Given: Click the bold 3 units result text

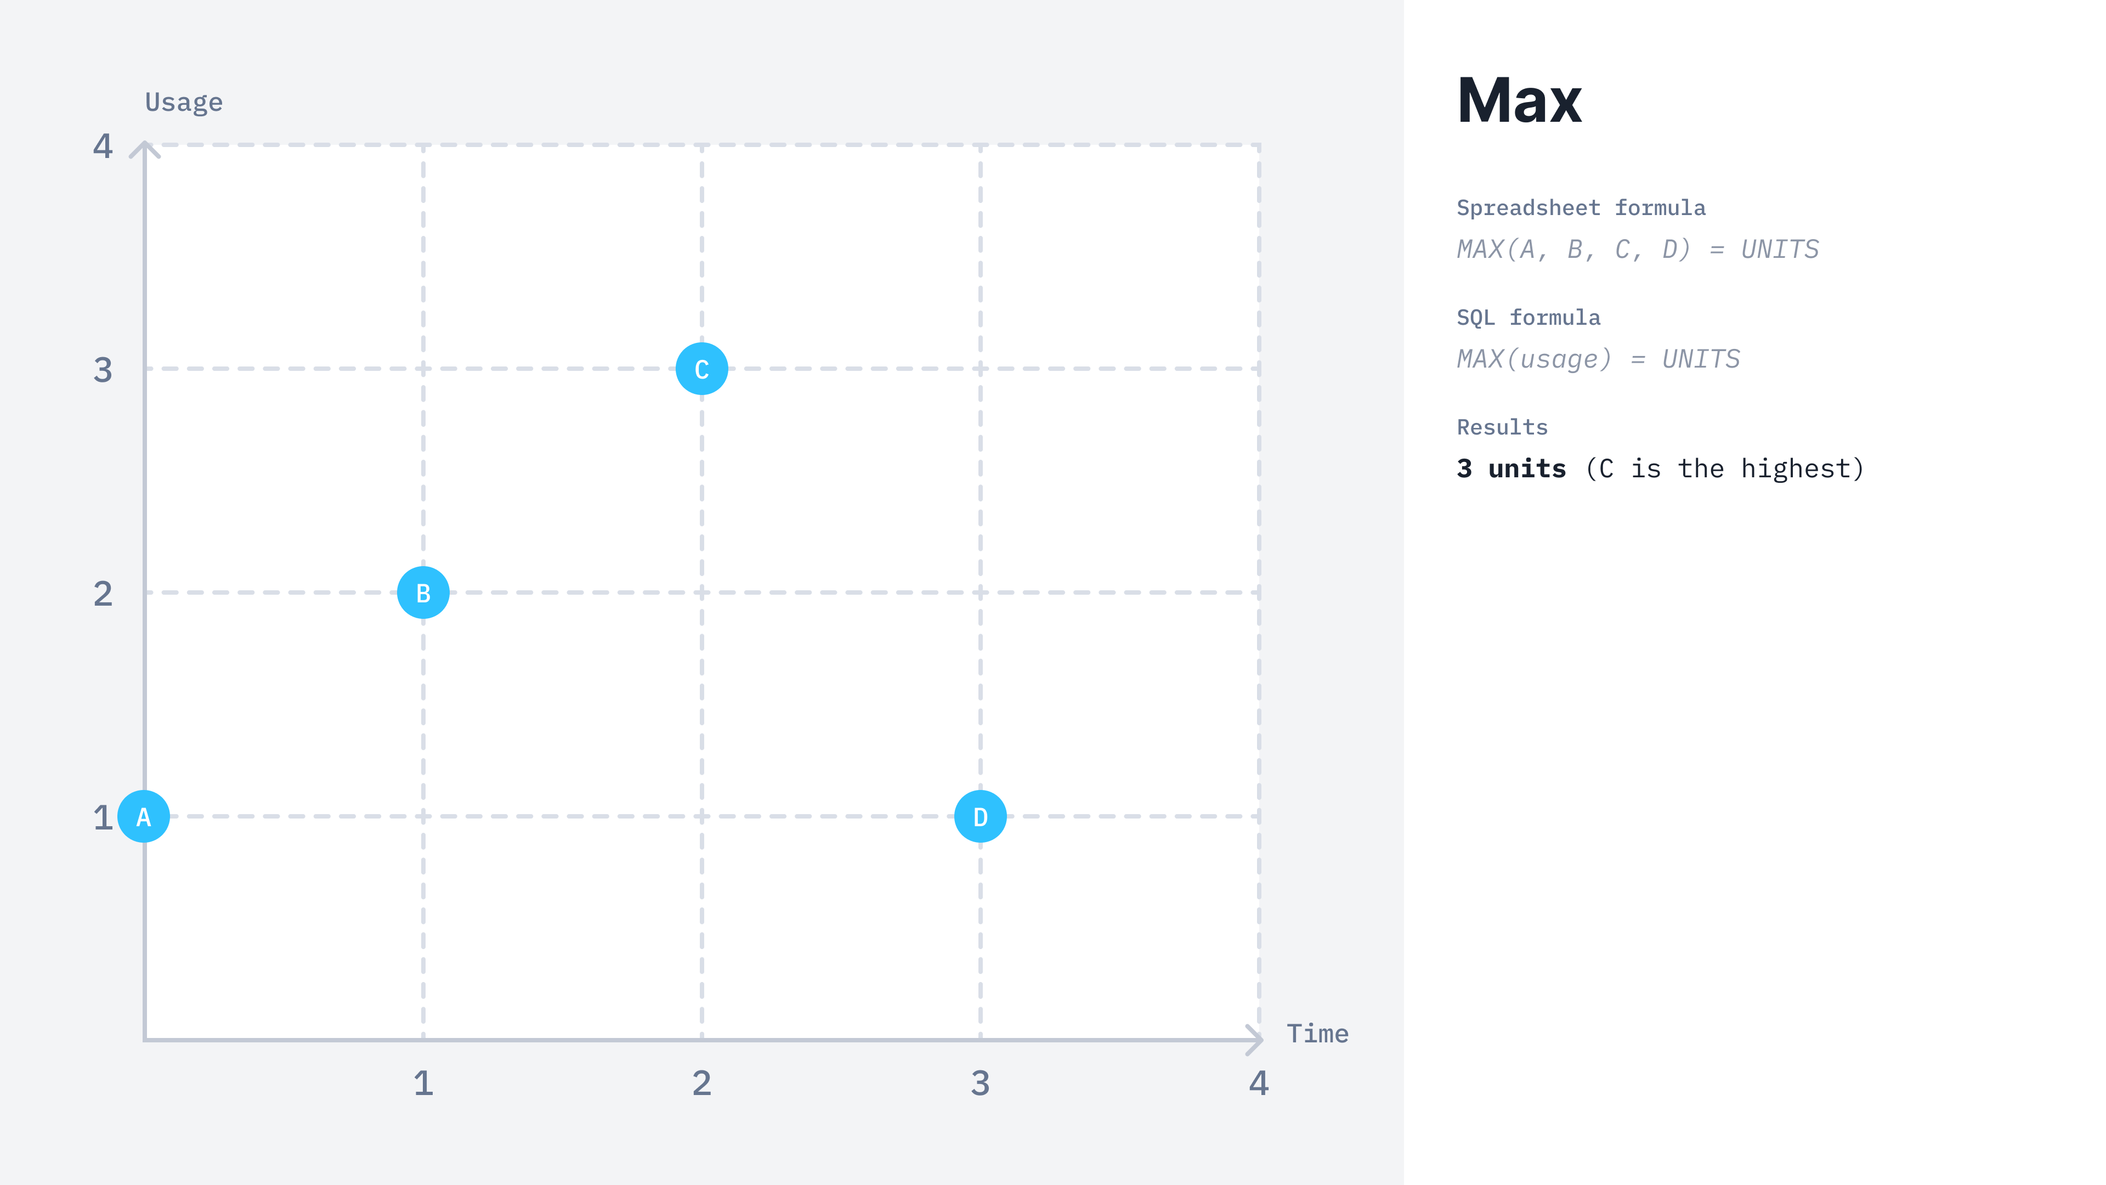Looking at the screenshot, I should coord(1511,468).
